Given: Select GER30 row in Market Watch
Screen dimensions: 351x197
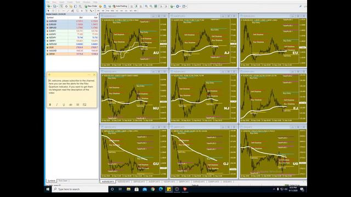Looking at the screenshot, I should 72,54.
